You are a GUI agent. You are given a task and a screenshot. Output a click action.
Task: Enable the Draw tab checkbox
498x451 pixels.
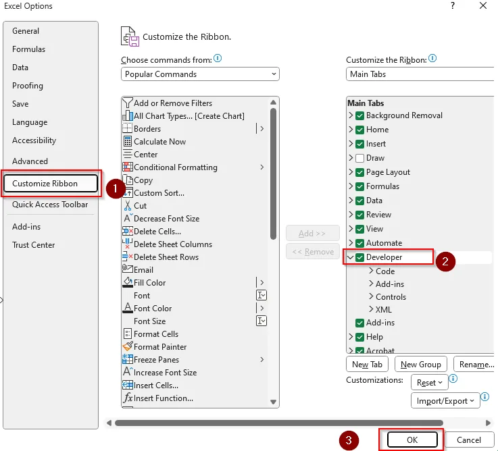pyautogui.click(x=359, y=158)
